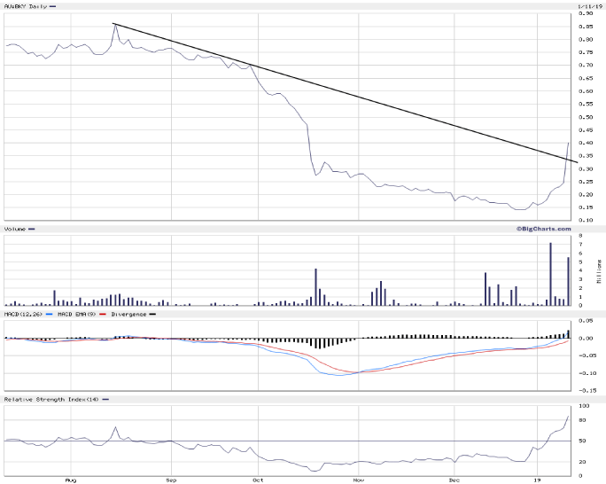Screen dimensions: 606x484
Task: Click the Divergence legend label
Action: pyautogui.click(x=128, y=314)
